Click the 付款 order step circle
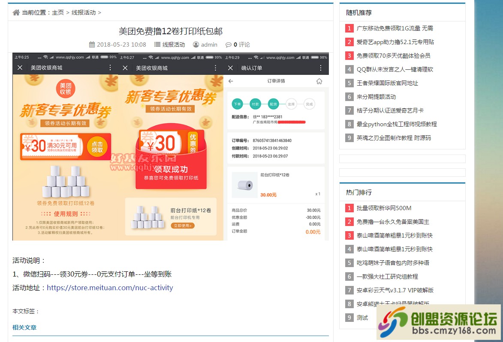This screenshot has width=503, height=342. tap(255, 104)
